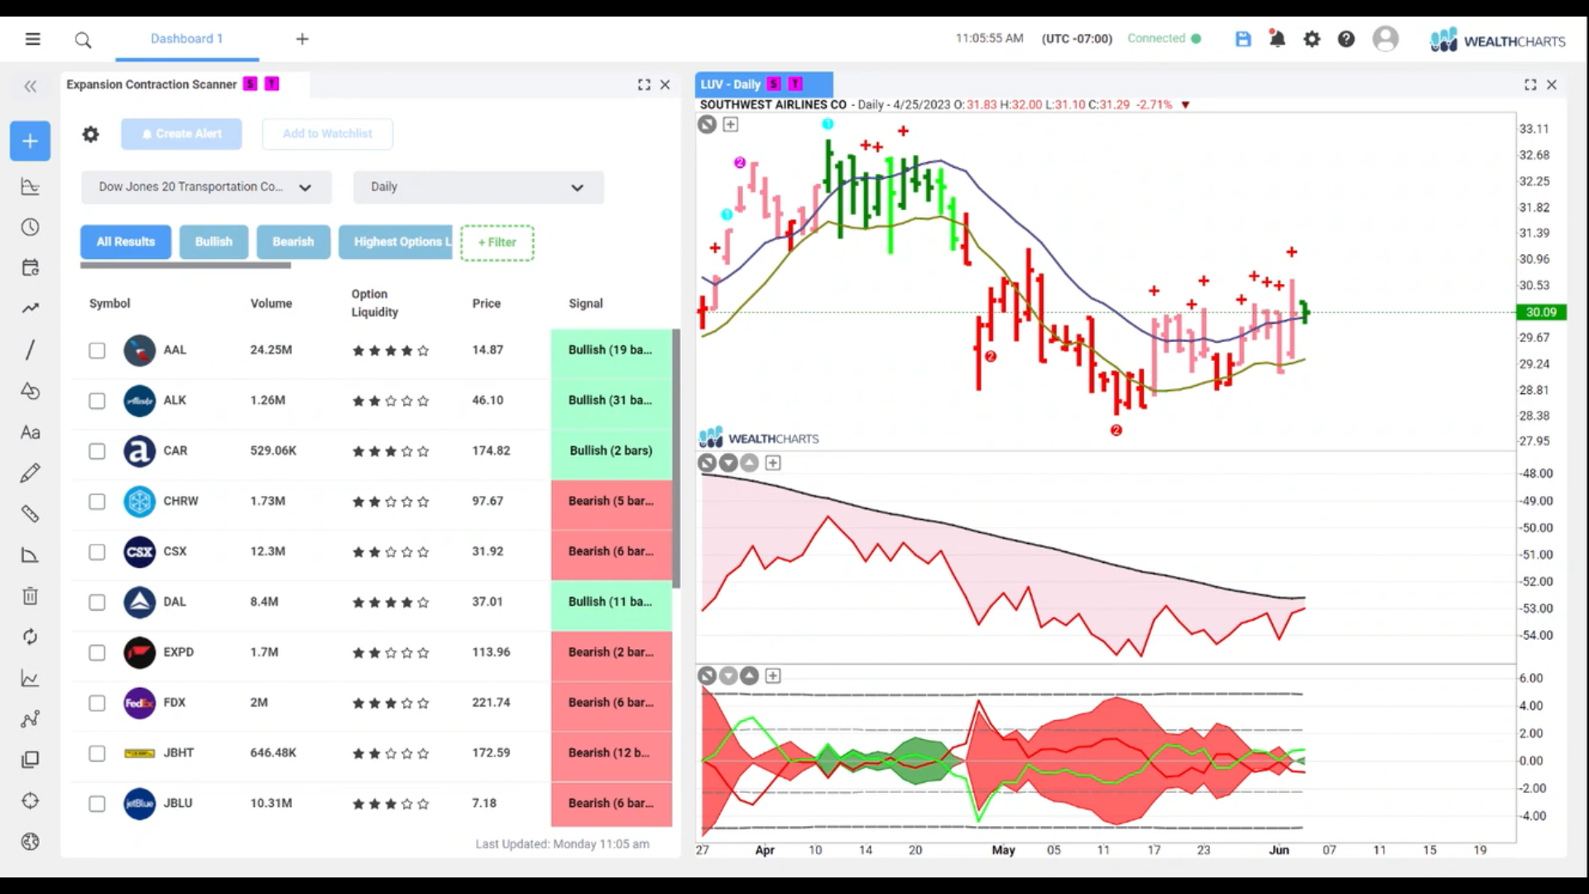Move middle indicator pane down
The height and width of the screenshot is (894, 1589).
point(728,463)
